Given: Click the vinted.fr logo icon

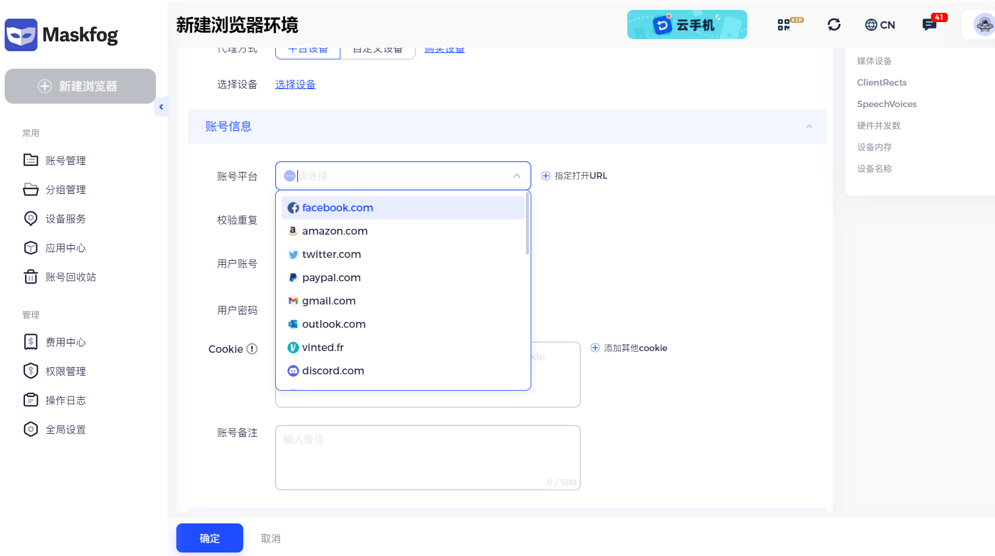Looking at the screenshot, I should [293, 348].
